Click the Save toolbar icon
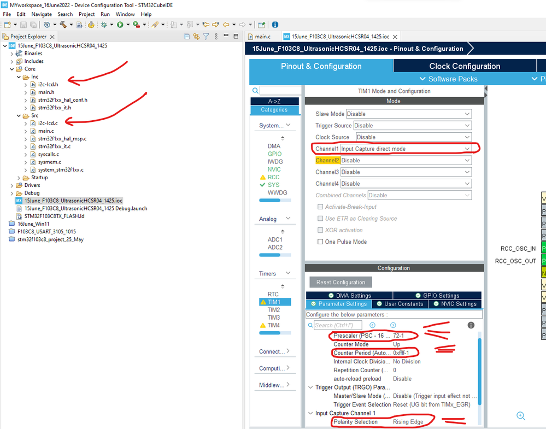This screenshot has height=429, width=546. [24, 25]
